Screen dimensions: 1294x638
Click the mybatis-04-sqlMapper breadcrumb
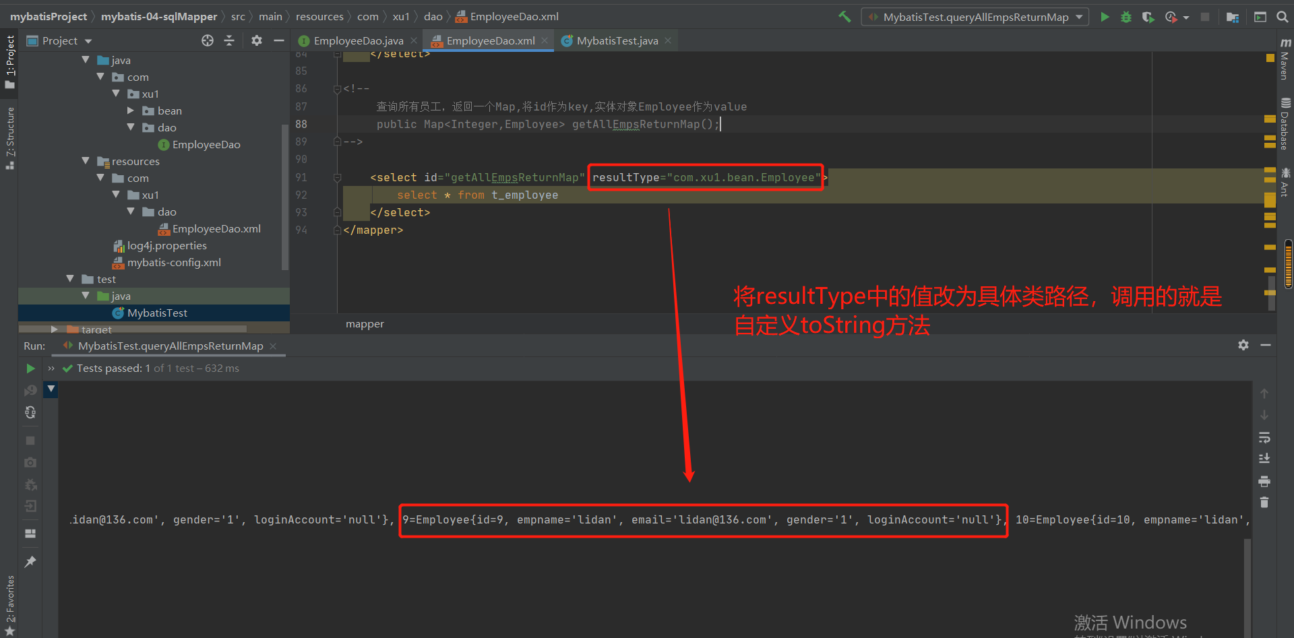pyautogui.click(x=159, y=17)
